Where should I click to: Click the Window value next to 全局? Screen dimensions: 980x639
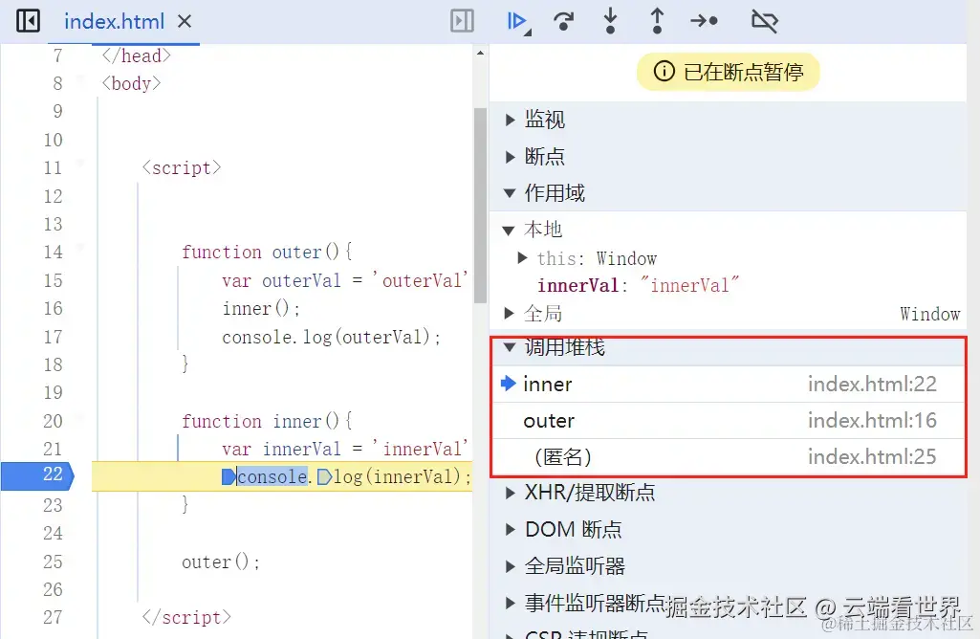pos(929,314)
